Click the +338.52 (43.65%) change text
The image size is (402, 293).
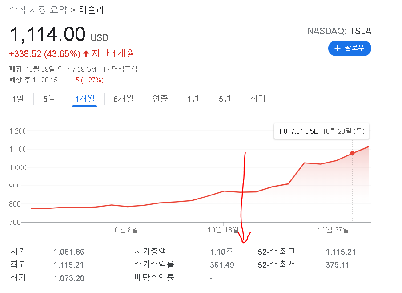pos(45,54)
